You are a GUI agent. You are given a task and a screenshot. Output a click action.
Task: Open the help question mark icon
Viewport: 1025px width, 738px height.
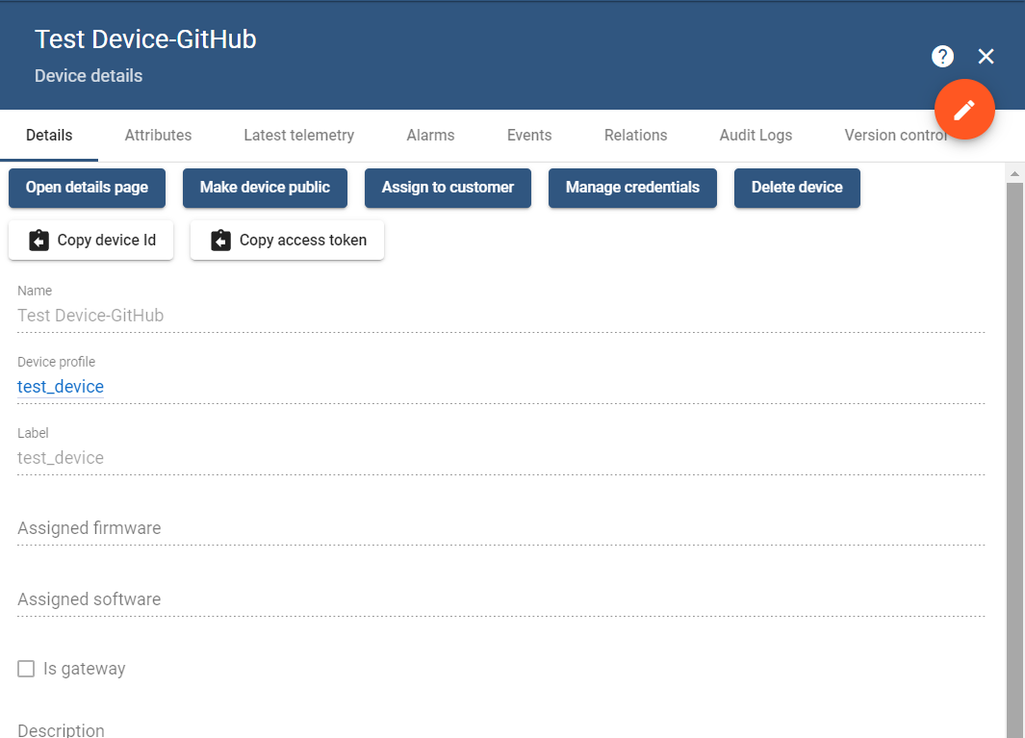click(x=942, y=56)
